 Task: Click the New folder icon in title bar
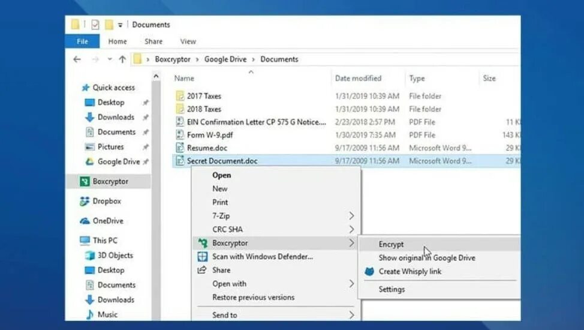tap(109, 25)
